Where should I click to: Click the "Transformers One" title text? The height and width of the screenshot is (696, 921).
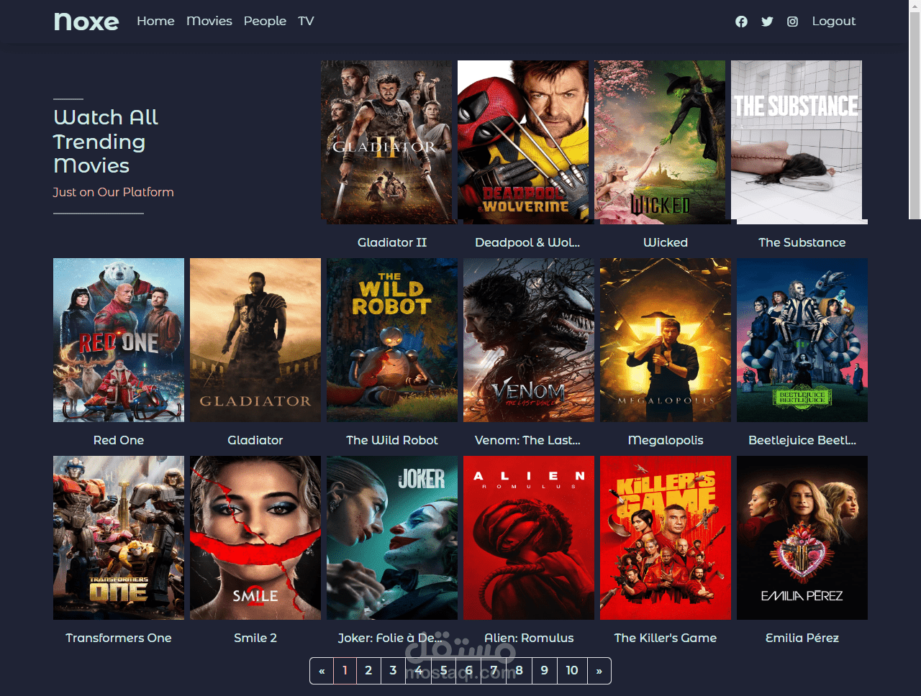tap(119, 638)
